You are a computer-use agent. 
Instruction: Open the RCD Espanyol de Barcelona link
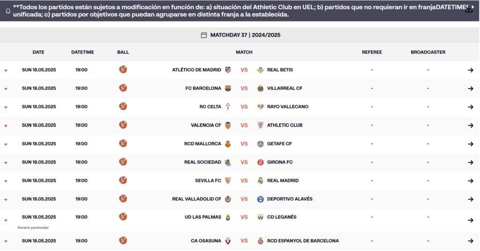click(303, 241)
